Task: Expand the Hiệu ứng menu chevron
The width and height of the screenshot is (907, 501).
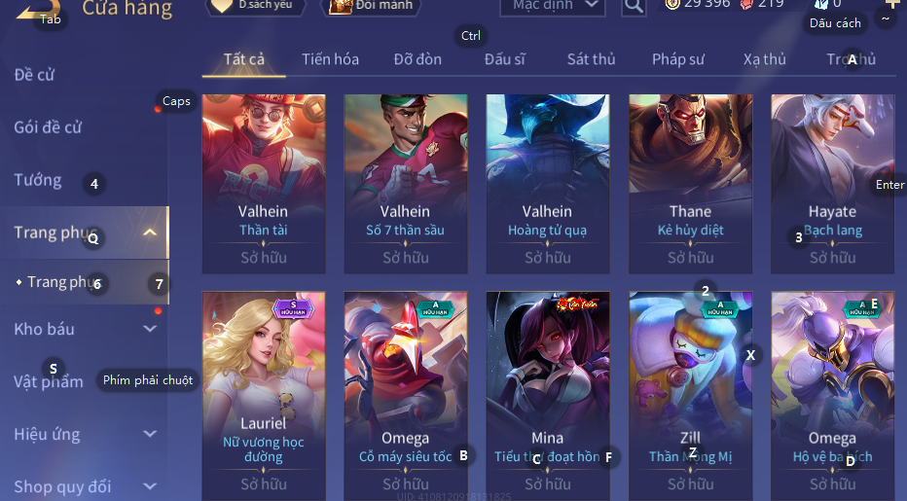Action: [x=150, y=434]
